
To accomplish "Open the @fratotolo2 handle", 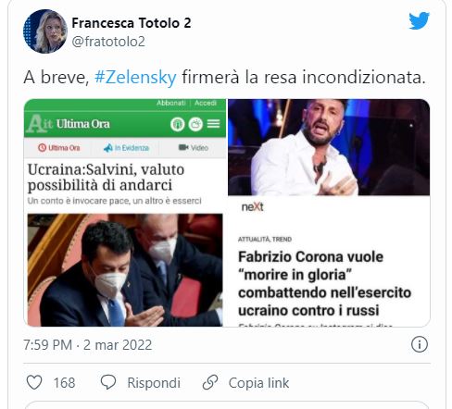I will [108, 42].
